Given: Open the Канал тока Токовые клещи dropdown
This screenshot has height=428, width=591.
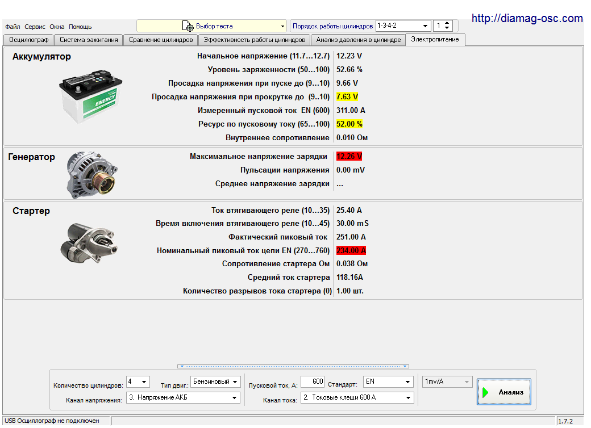Looking at the screenshot, I should (357, 397).
